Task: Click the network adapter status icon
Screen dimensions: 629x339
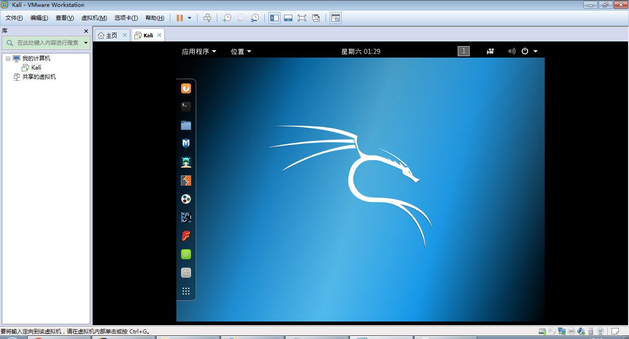Action: 562,331
